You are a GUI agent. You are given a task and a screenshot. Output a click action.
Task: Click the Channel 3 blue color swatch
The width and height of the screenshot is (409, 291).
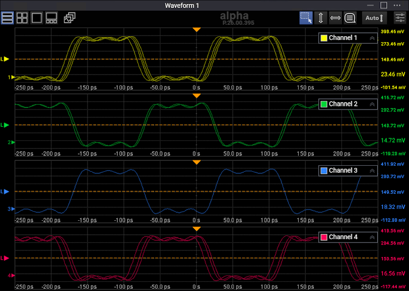[x=324, y=171]
